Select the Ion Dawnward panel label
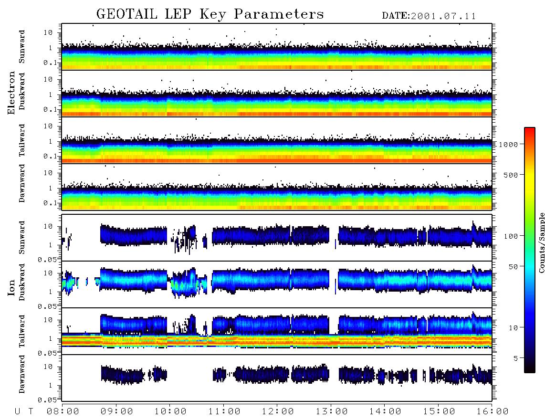Viewport: 545px width, 420px height. (x=21, y=374)
